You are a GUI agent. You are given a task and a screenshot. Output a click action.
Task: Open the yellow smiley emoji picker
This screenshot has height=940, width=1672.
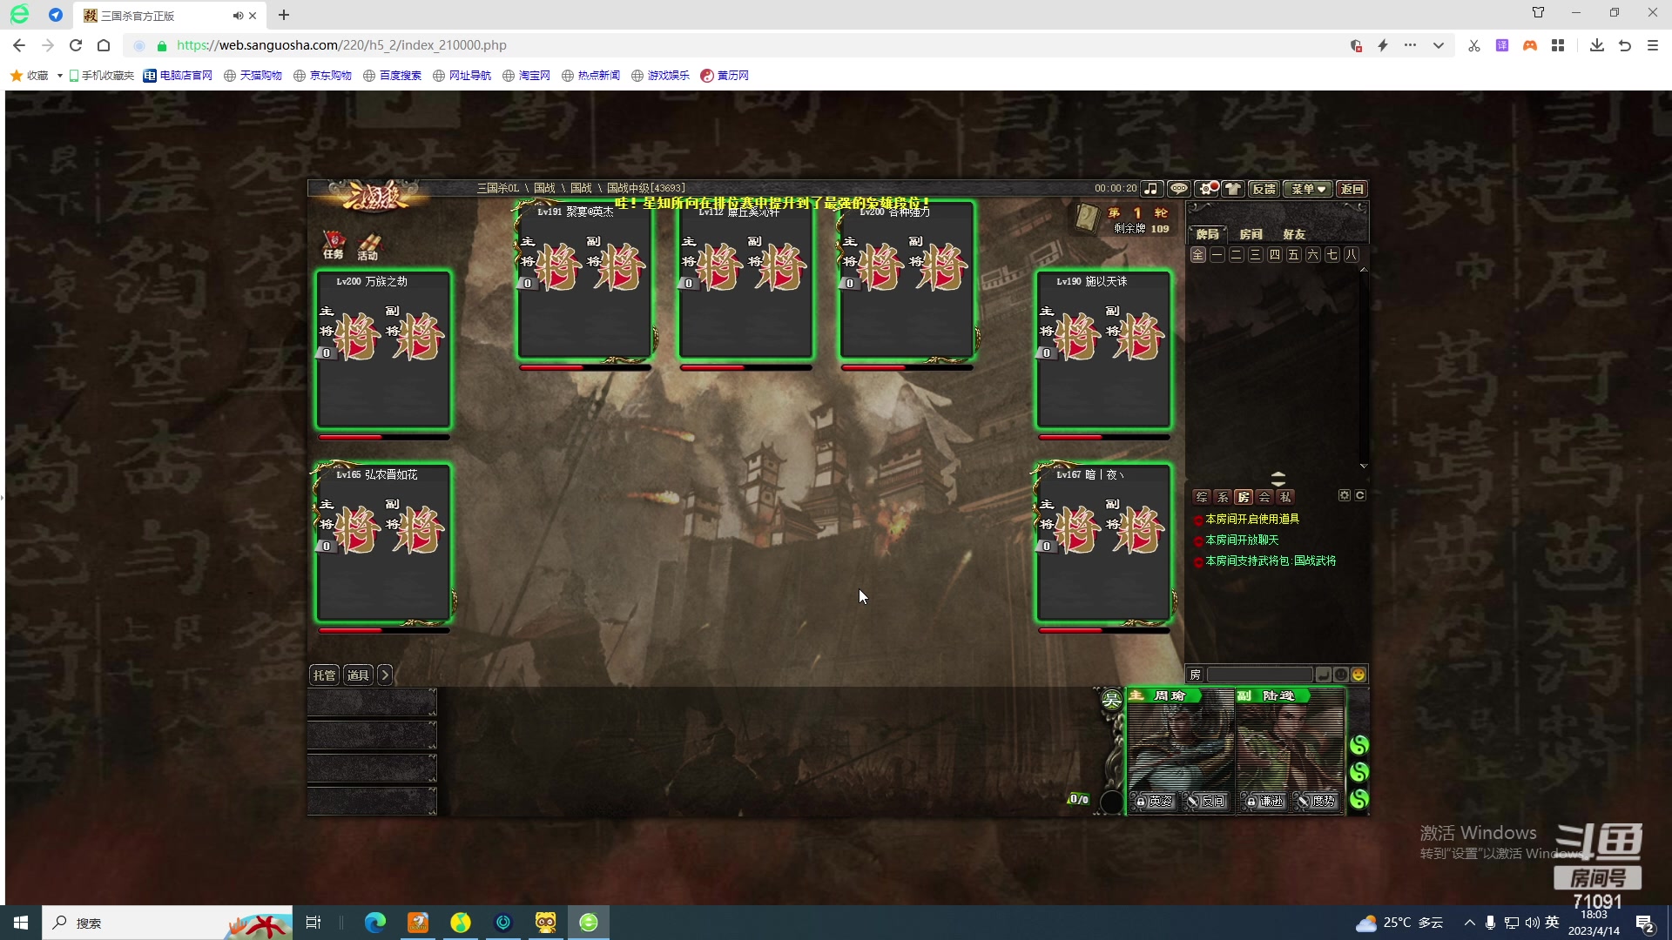(x=1358, y=675)
